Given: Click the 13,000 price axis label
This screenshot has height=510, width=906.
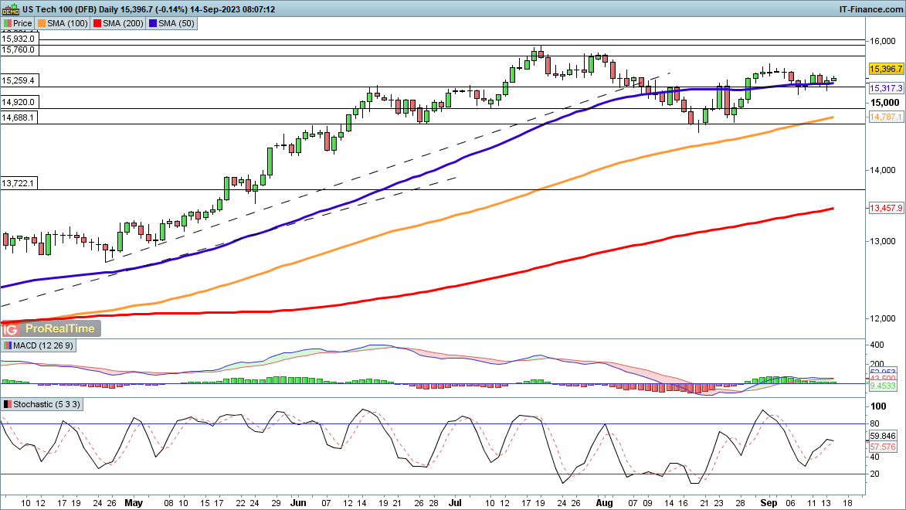Looking at the screenshot, I should [x=884, y=241].
